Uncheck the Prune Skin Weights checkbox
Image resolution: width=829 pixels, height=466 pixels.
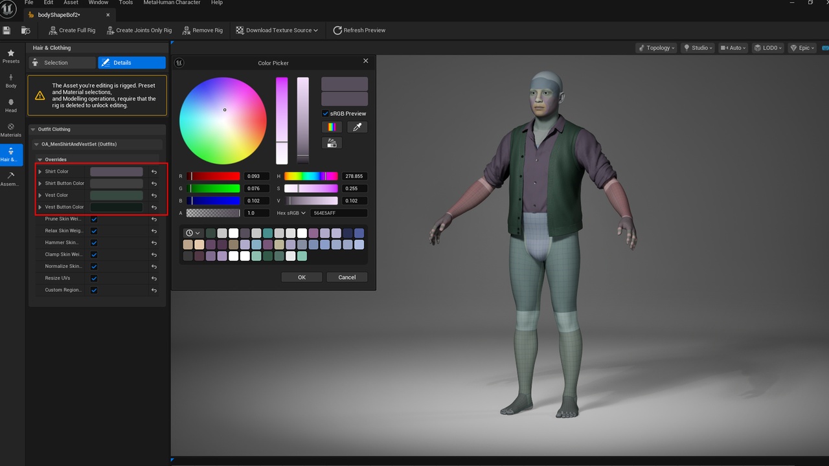(94, 219)
